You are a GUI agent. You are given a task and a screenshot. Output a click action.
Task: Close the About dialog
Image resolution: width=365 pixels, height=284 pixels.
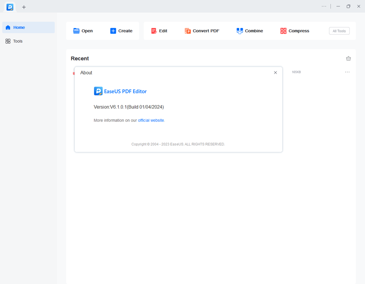pos(275,73)
